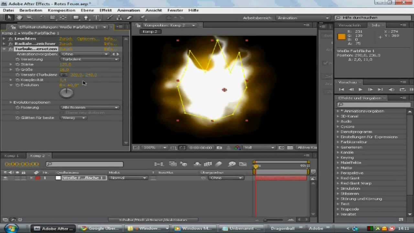Select the Clone Stamp tool
Screen dimensions: 414x233
coord(119,18)
